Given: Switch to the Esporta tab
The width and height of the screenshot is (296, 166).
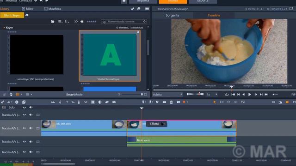Looking at the screenshot, I should pyautogui.click(x=203, y=1).
